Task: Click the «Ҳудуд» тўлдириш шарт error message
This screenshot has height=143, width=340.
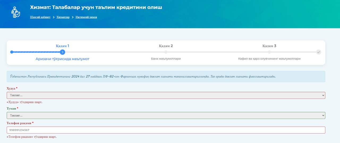Action: [x=24, y=102]
